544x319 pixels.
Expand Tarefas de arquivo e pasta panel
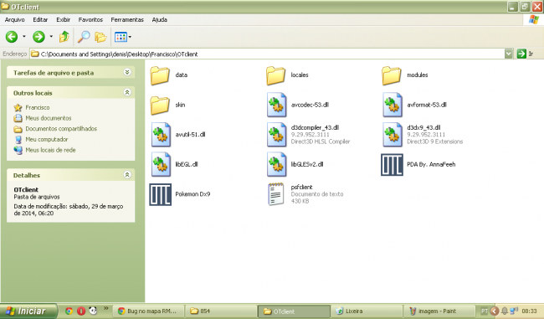pyautogui.click(x=127, y=72)
